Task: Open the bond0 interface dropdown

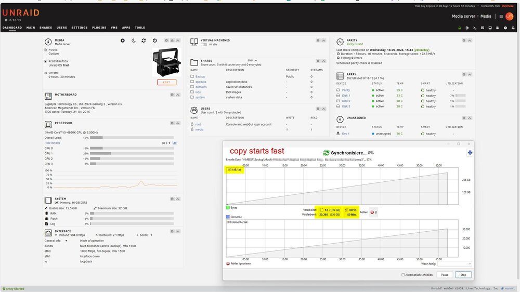Action: pos(146,235)
